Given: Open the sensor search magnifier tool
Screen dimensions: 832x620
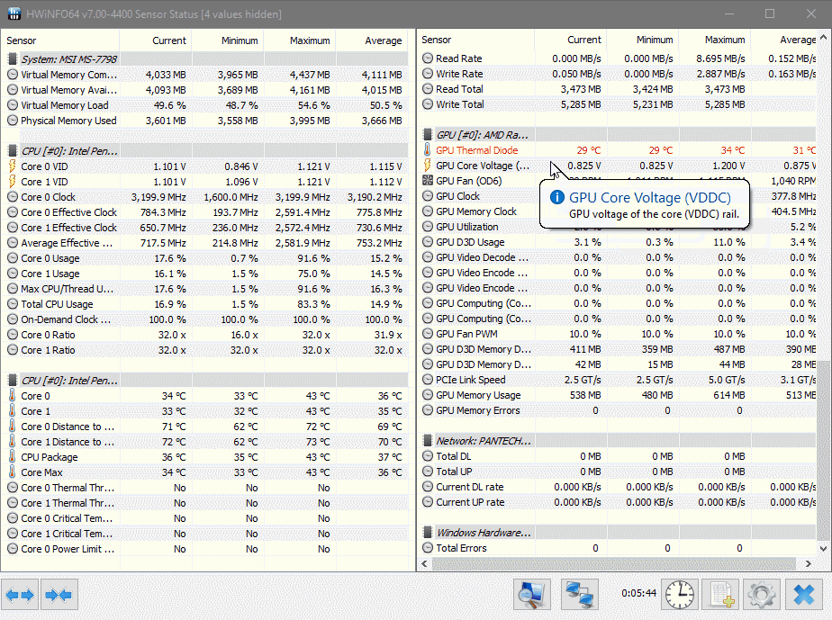Looking at the screenshot, I should [531, 594].
